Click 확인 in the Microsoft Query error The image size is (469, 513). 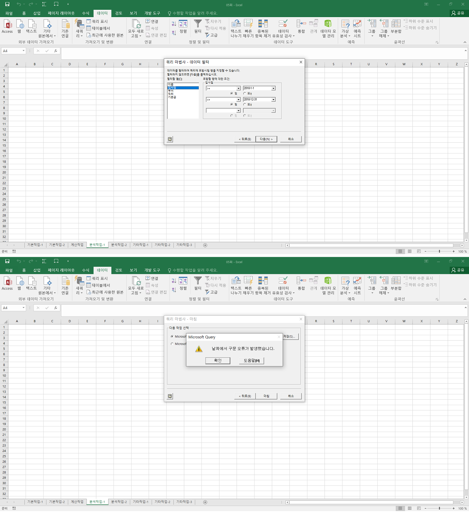pos(217,360)
